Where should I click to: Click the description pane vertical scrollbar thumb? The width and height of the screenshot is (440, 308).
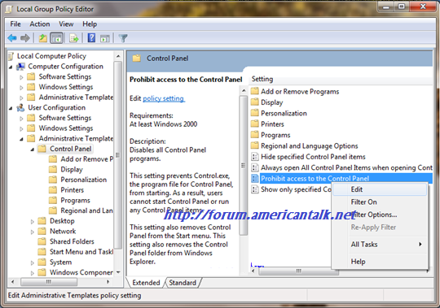click(244, 165)
